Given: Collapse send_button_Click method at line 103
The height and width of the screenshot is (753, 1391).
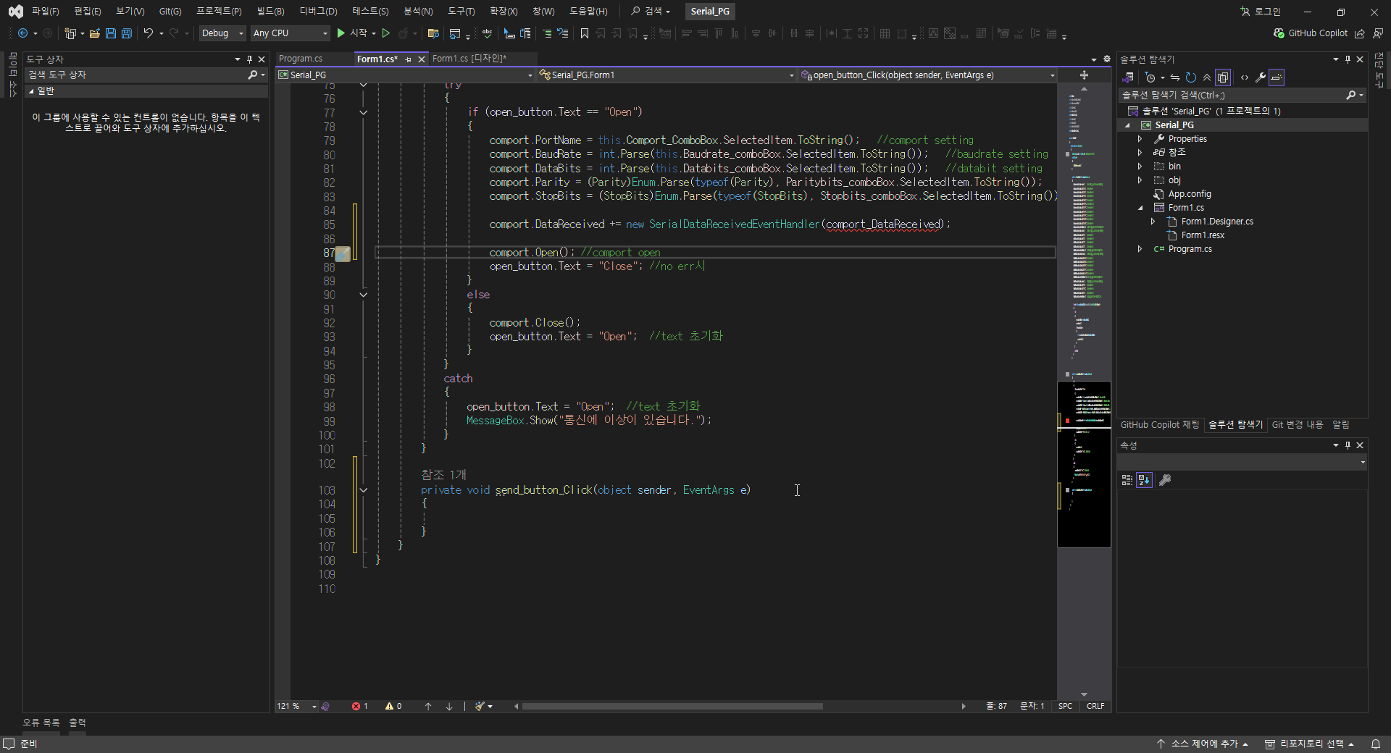Looking at the screenshot, I should click(x=364, y=490).
